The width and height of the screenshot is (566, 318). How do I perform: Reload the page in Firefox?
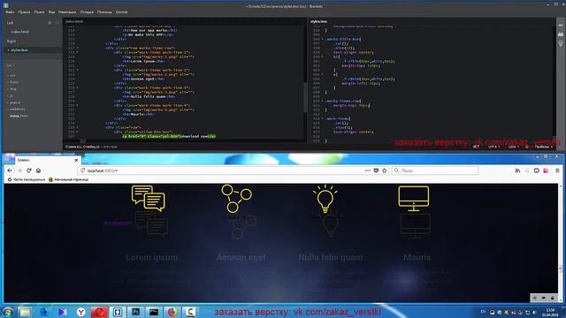coord(29,170)
